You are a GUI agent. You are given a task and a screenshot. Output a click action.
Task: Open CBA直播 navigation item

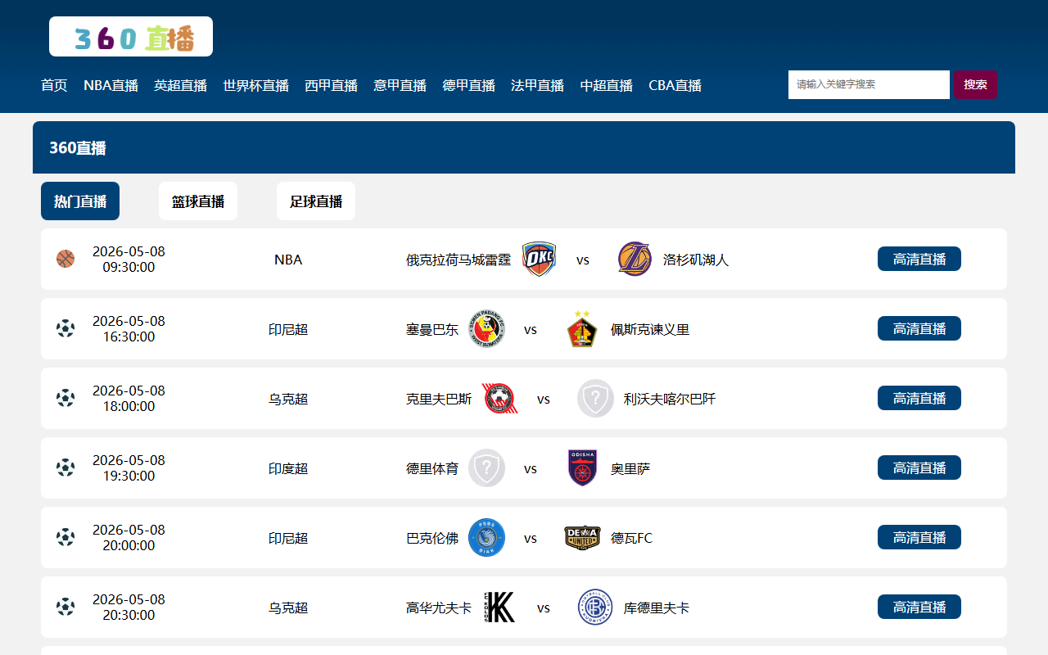[x=675, y=85]
